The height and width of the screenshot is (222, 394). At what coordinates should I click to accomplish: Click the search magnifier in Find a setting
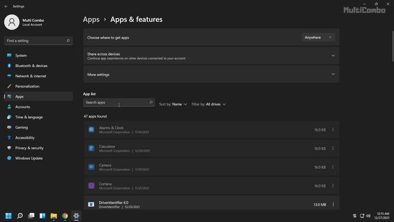click(x=68, y=41)
